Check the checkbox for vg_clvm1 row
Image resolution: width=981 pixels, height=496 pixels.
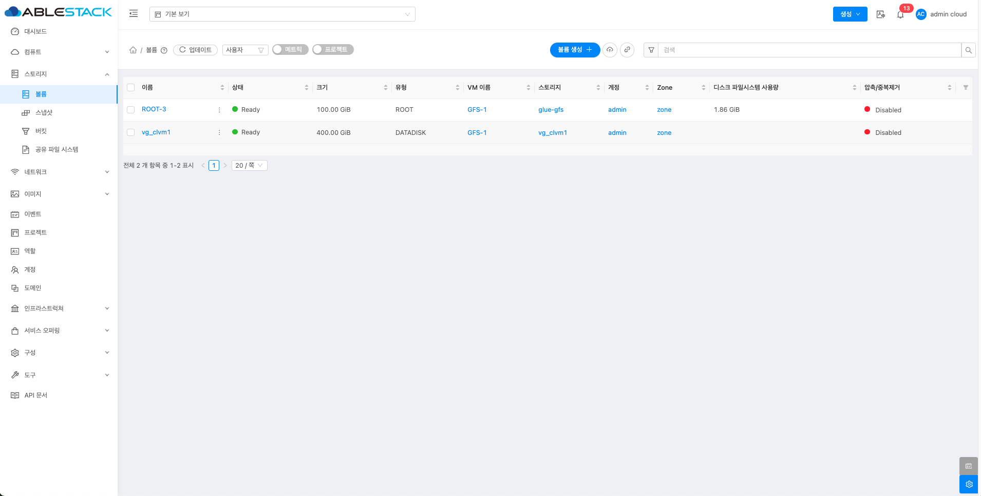click(x=131, y=132)
